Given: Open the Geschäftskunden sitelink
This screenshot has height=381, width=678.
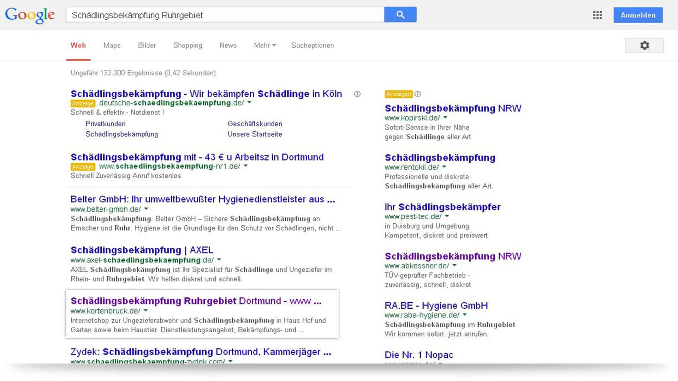Looking at the screenshot, I should [x=255, y=124].
